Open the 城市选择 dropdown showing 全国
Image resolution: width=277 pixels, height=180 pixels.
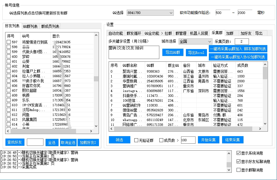pyautogui.click(x=195, y=41)
